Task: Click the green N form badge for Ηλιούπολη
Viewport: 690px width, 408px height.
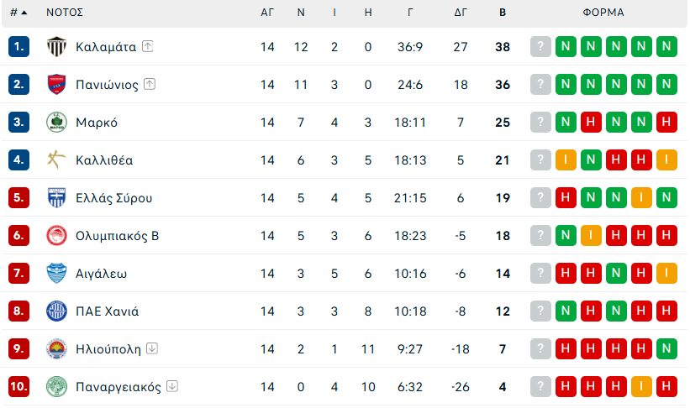Action: (x=667, y=349)
